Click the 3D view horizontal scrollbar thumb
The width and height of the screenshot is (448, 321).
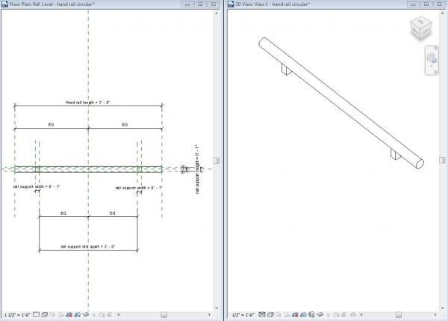(399, 315)
